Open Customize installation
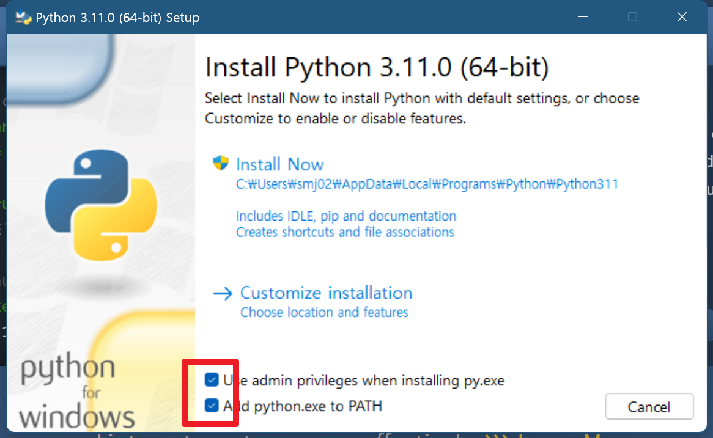Image resolution: width=713 pixels, height=438 pixels. coord(326,293)
